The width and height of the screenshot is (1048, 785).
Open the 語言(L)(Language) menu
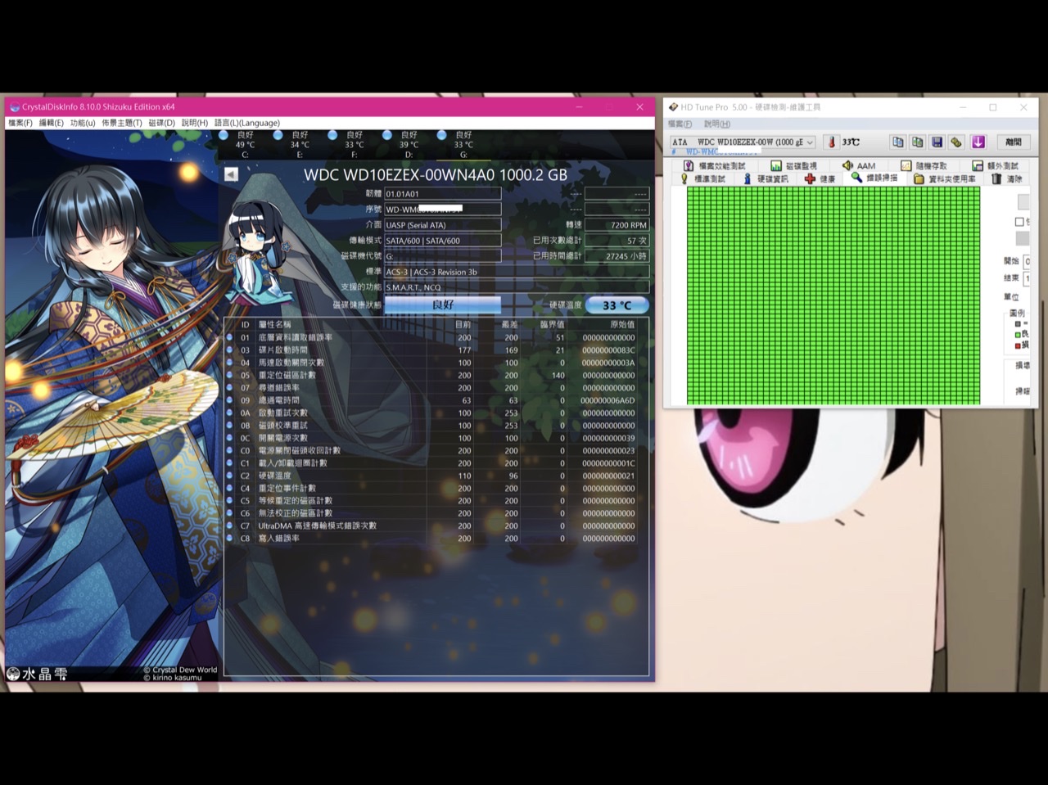(x=247, y=123)
